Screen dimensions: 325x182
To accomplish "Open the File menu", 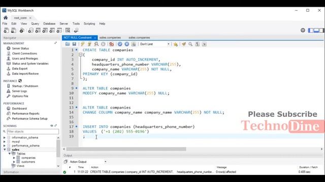I will [5, 24].
